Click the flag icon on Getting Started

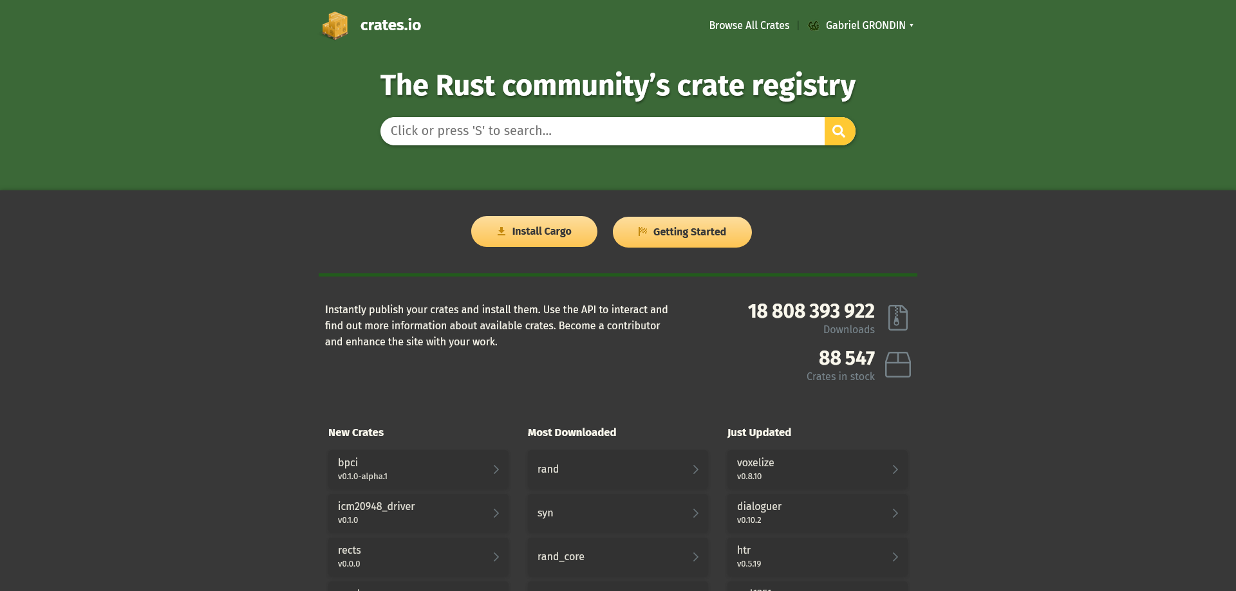coord(642,232)
